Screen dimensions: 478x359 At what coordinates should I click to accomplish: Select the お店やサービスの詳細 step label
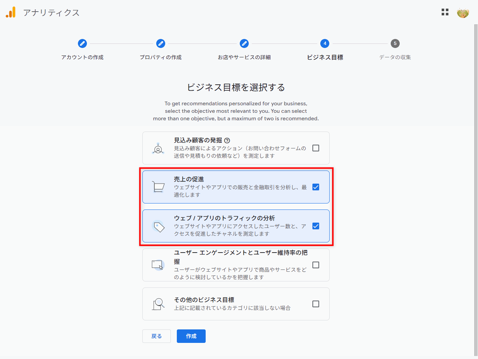(x=244, y=57)
